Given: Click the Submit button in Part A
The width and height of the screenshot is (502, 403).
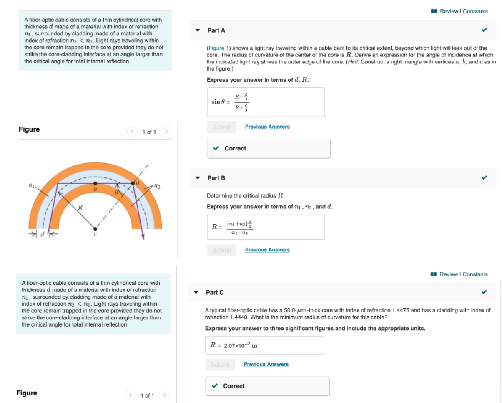Looking at the screenshot, I should (x=221, y=127).
